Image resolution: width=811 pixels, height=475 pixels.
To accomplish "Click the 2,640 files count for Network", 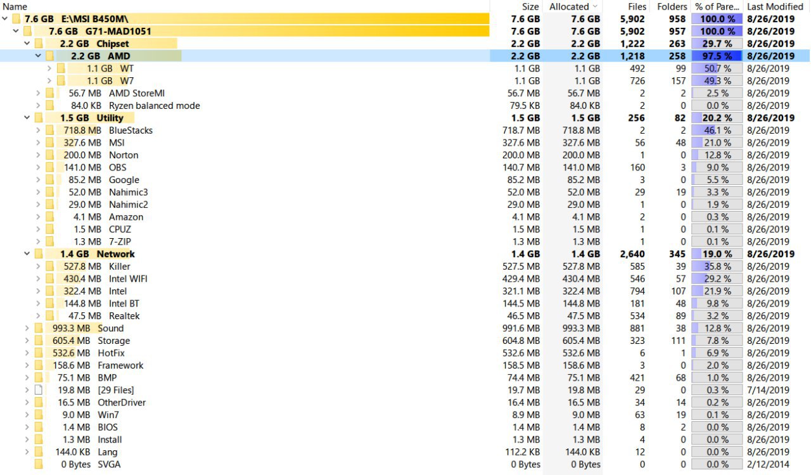I will click(632, 254).
